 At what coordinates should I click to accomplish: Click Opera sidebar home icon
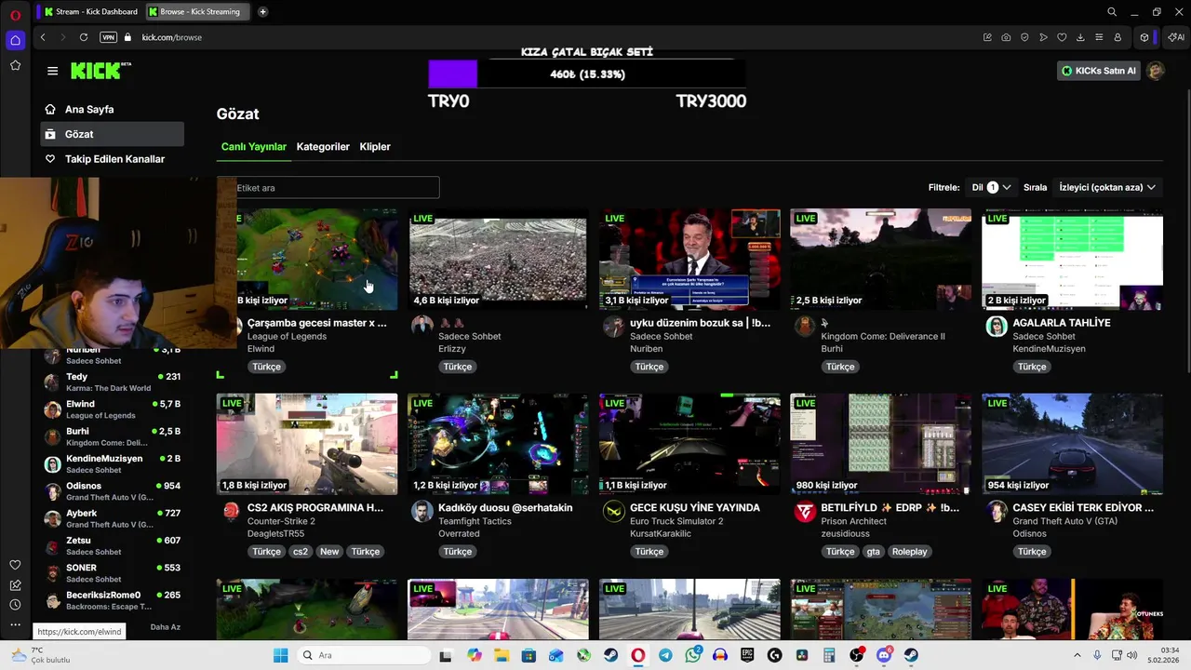tap(15, 40)
